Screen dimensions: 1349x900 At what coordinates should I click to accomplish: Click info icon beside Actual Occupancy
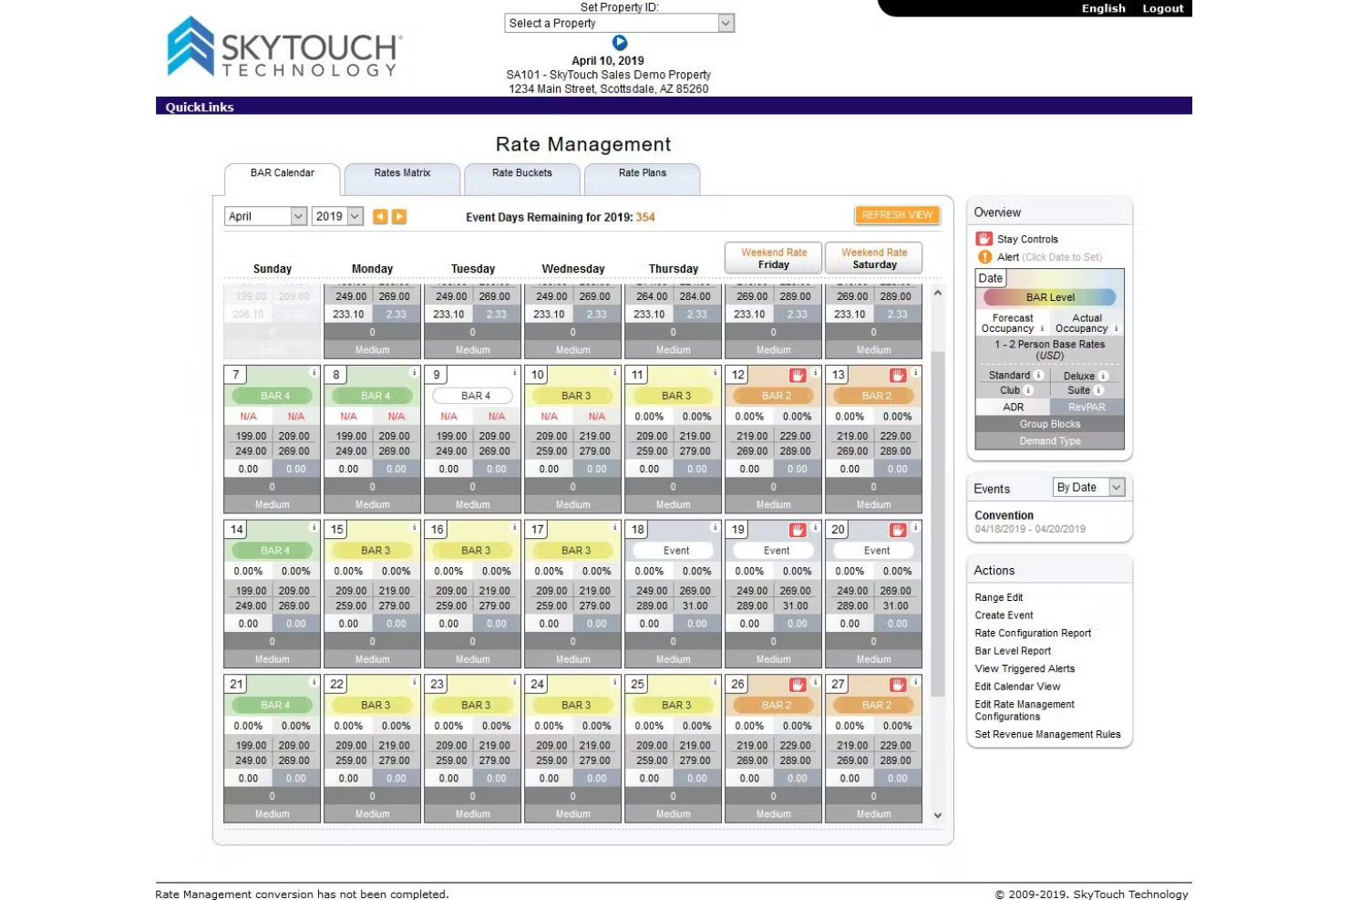pos(1117,328)
